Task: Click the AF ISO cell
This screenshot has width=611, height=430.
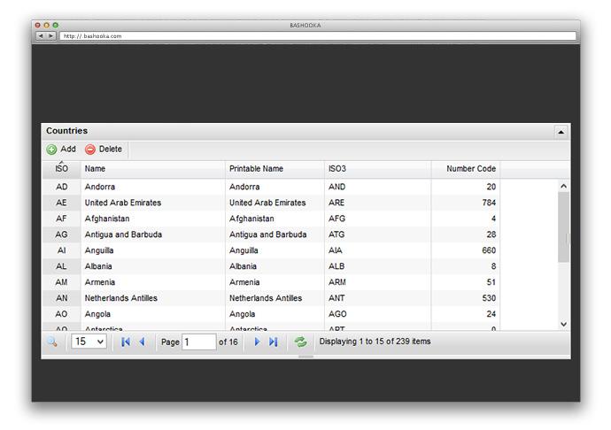Action: [62, 219]
